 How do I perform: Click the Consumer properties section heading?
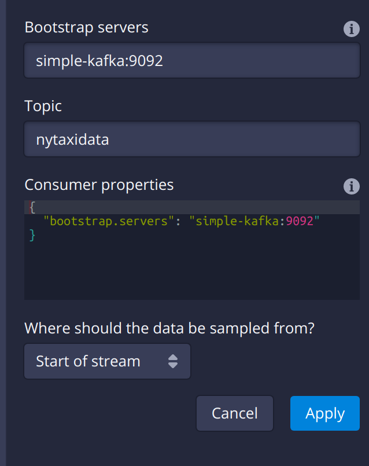pyautogui.click(x=98, y=184)
